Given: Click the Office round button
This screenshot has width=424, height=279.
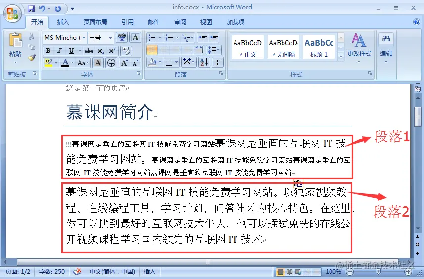Looking at the screenshot, I should click(x=12, y=13).
